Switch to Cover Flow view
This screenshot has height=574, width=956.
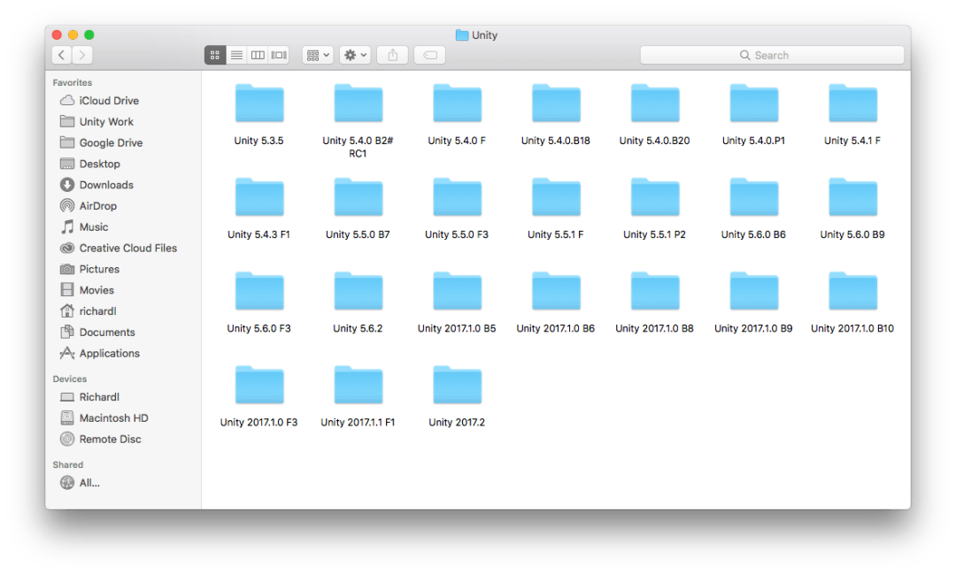coord(279,55)
